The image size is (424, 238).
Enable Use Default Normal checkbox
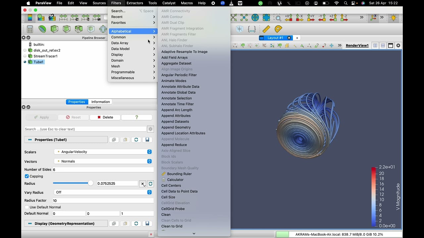pos(27,207)
